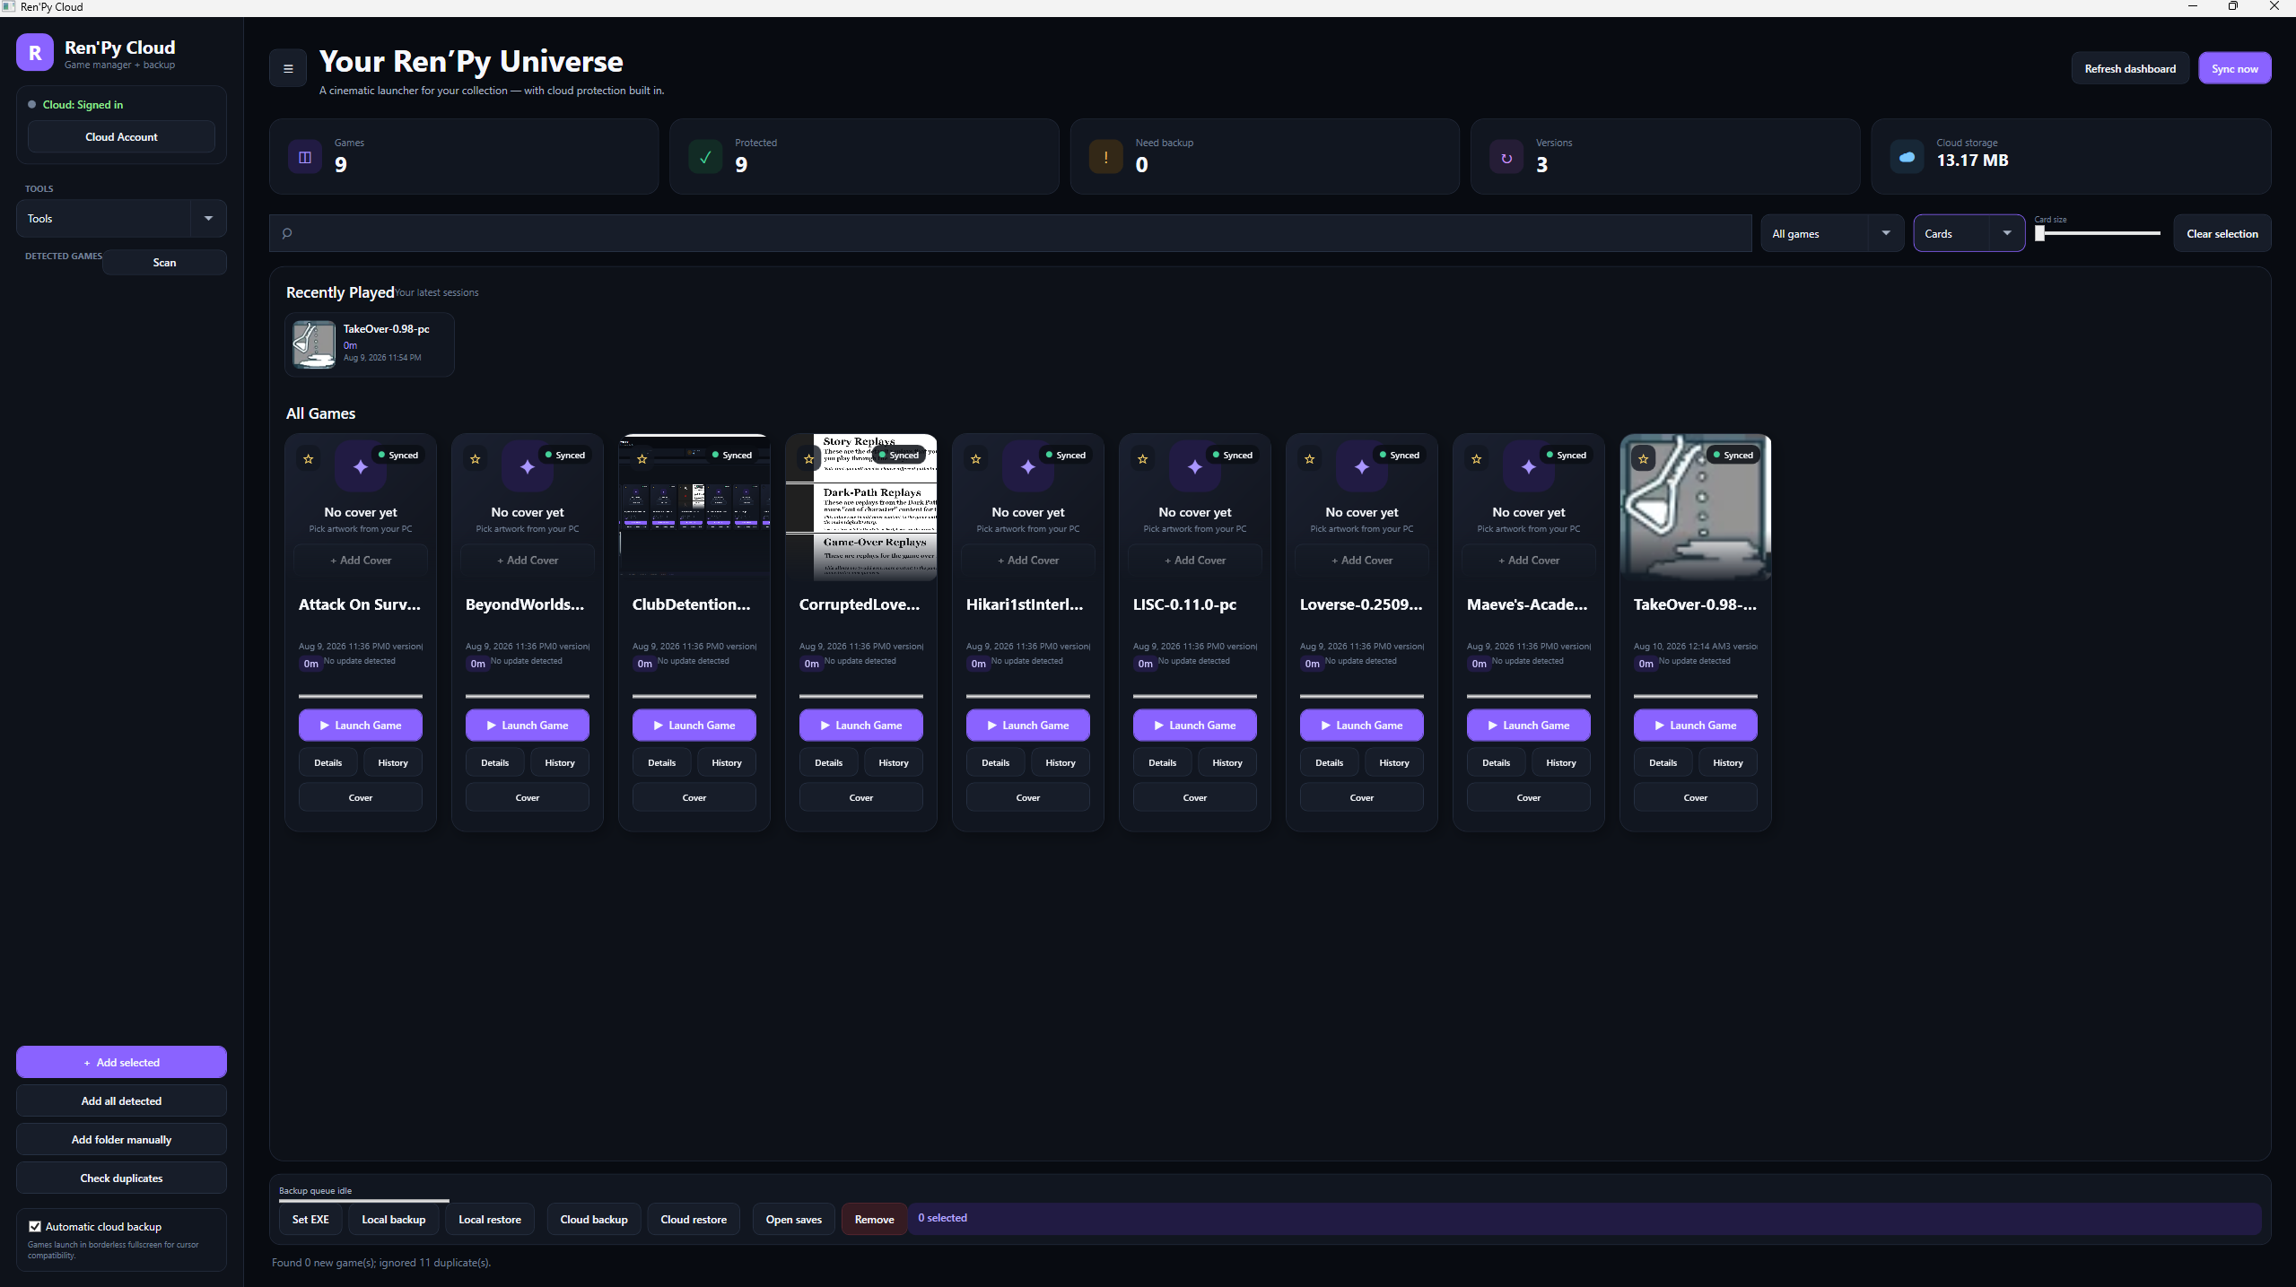2296x1287 pixels.
Task: Click the Synced badge on CorruptedLove...
Action: 898,455
